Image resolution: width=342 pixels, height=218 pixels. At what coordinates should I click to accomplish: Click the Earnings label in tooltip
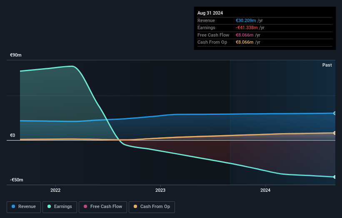click(206, 27)
